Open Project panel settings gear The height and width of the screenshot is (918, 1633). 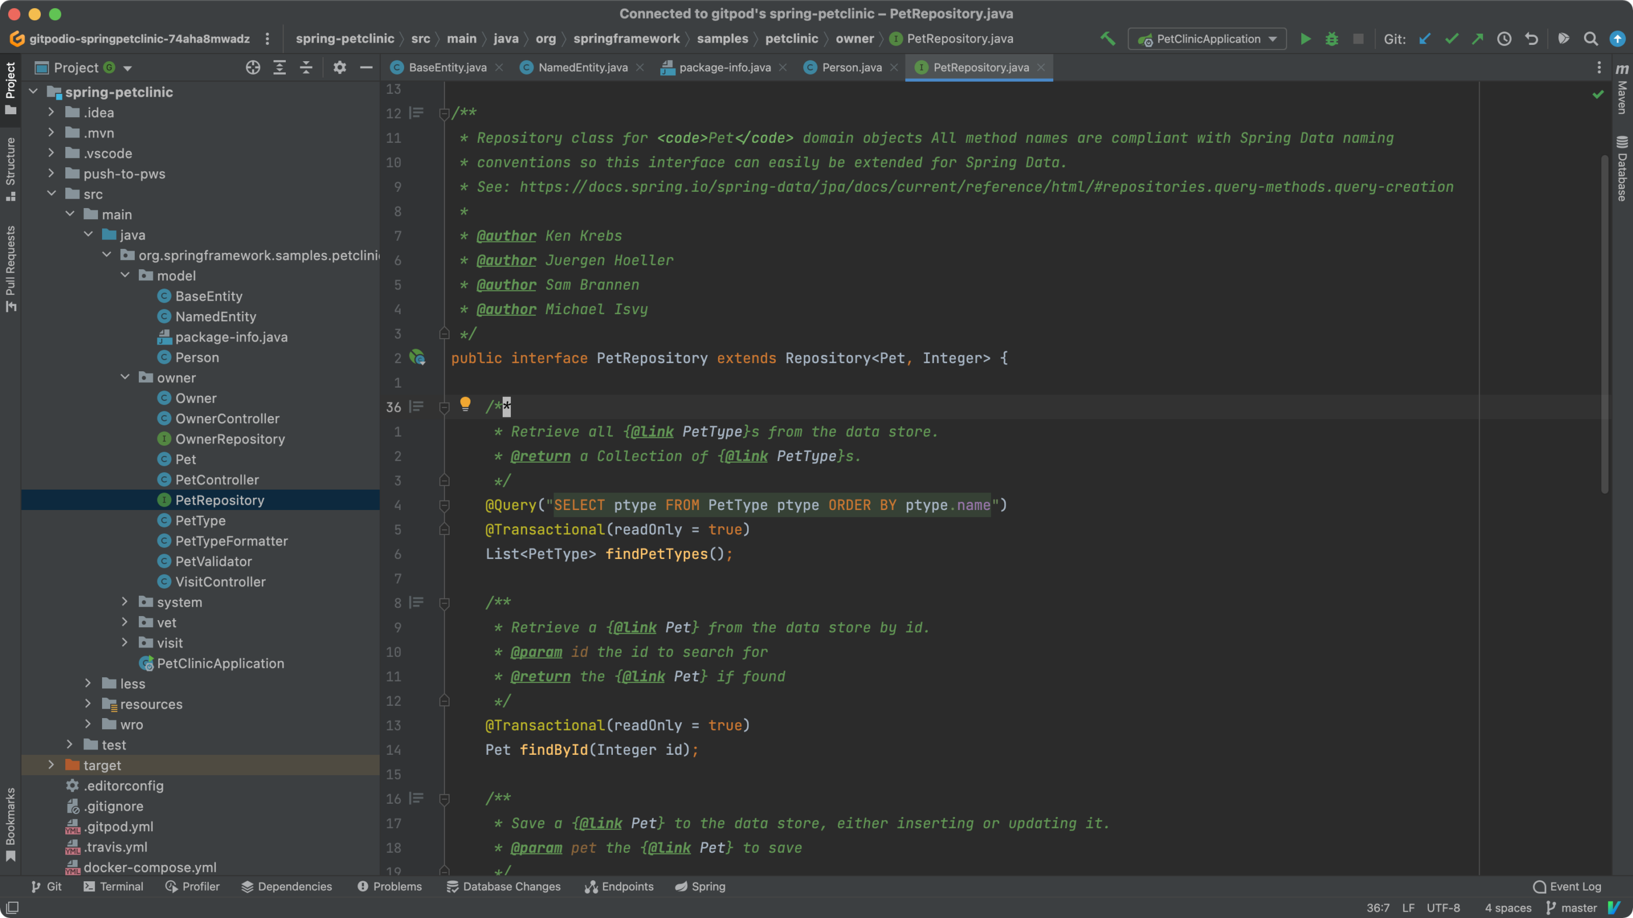click(x=340, y=68)
